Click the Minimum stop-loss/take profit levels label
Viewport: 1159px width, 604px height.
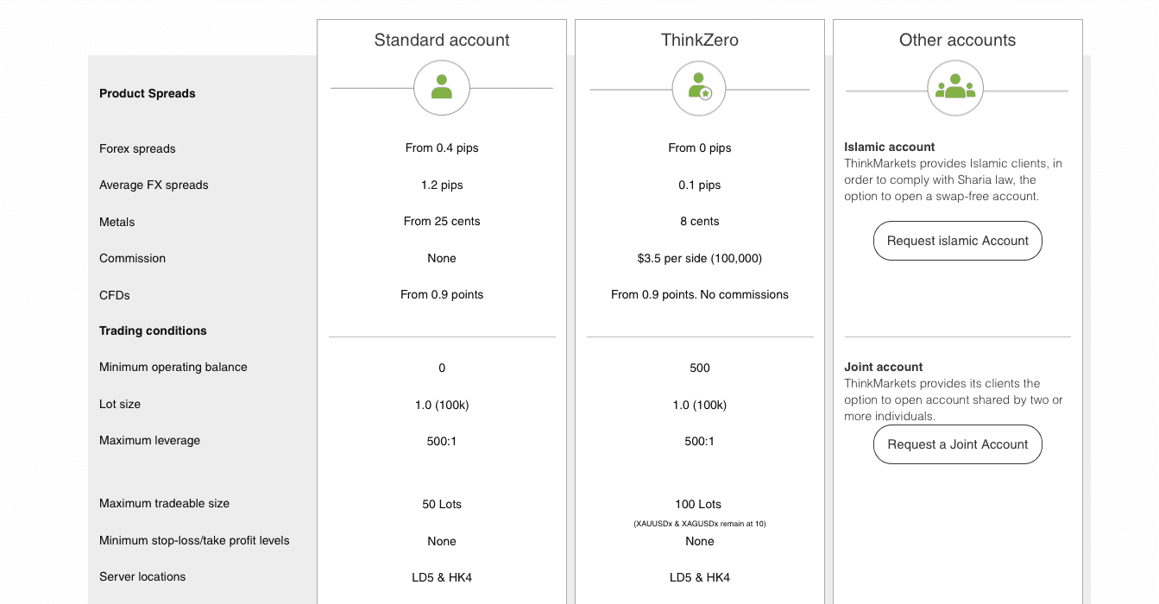pos(194,540)
